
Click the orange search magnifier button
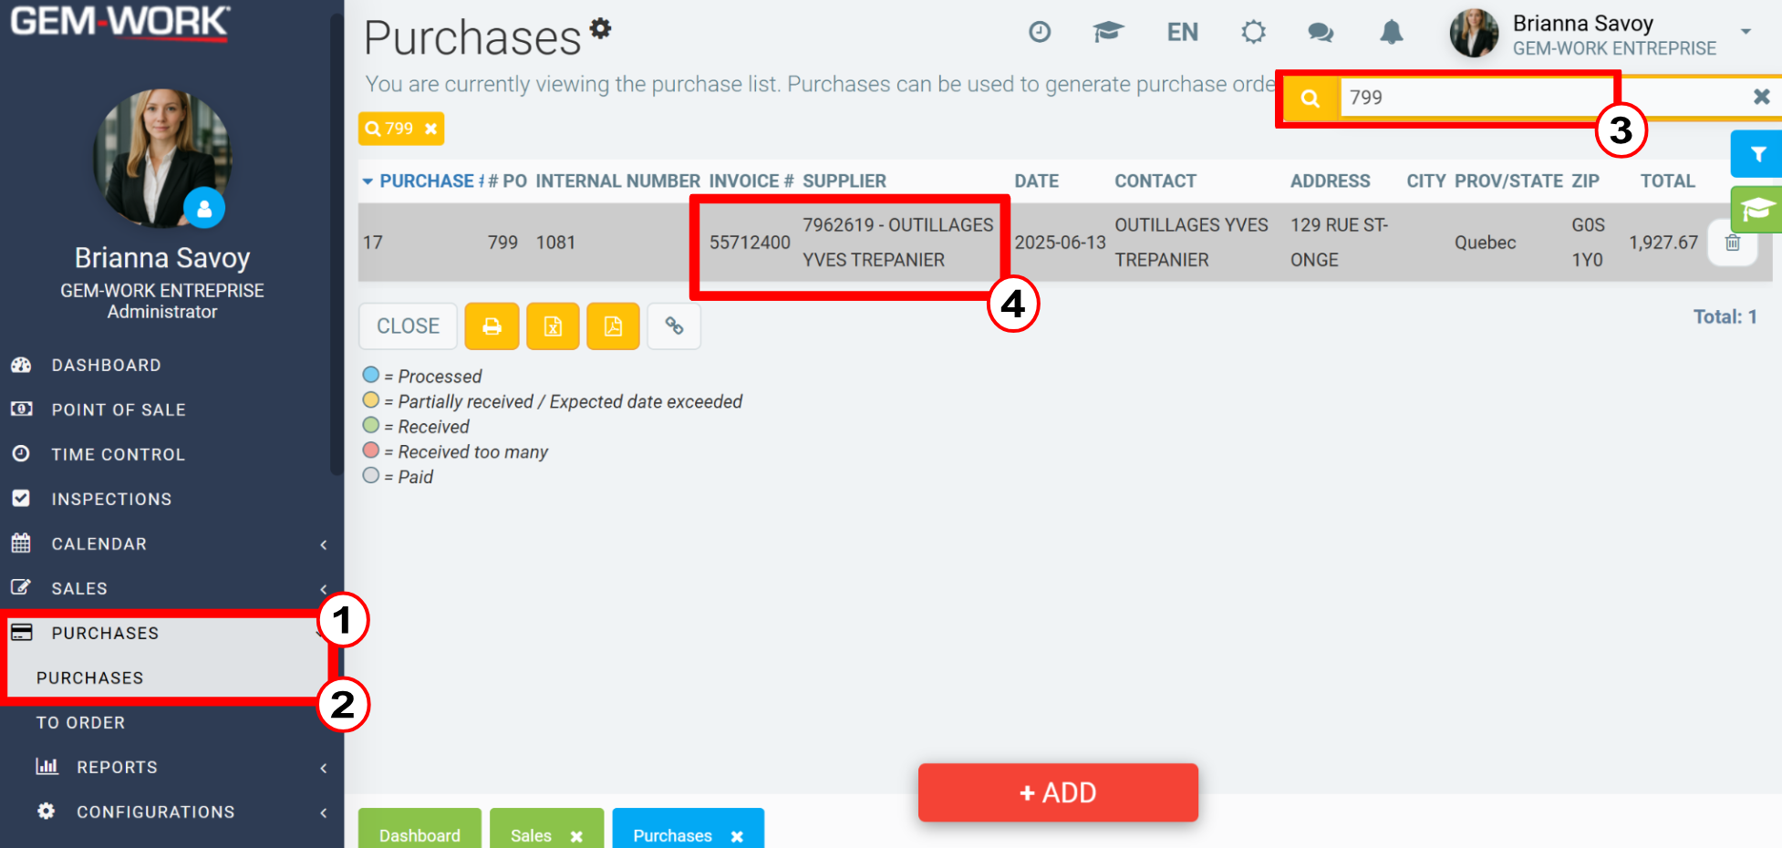1310,98
